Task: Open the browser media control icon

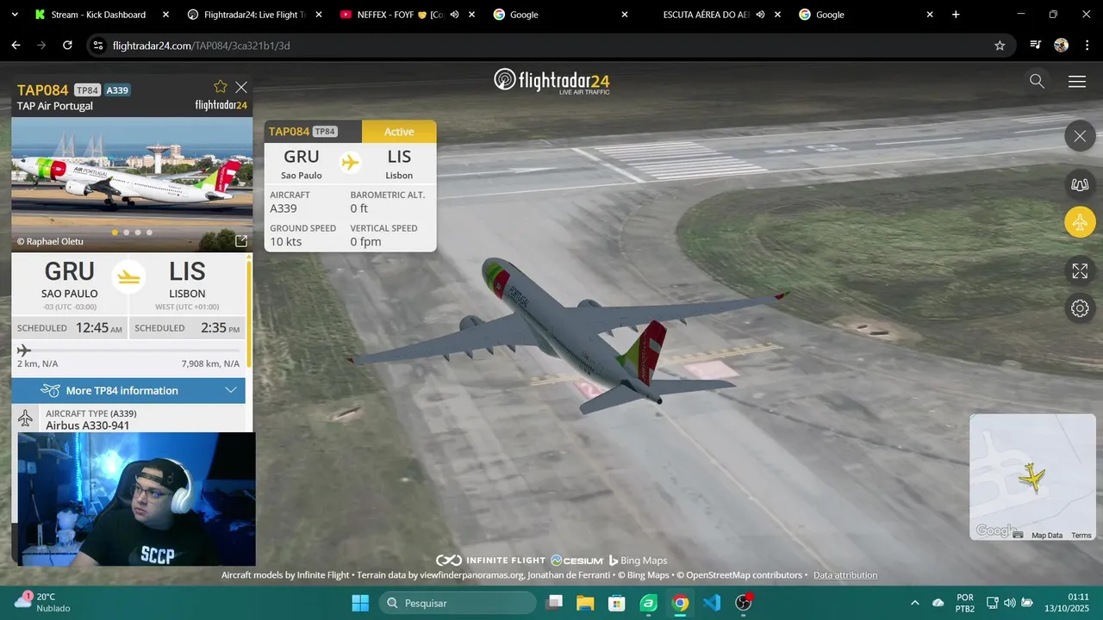Action: [x=1036, y=46]
